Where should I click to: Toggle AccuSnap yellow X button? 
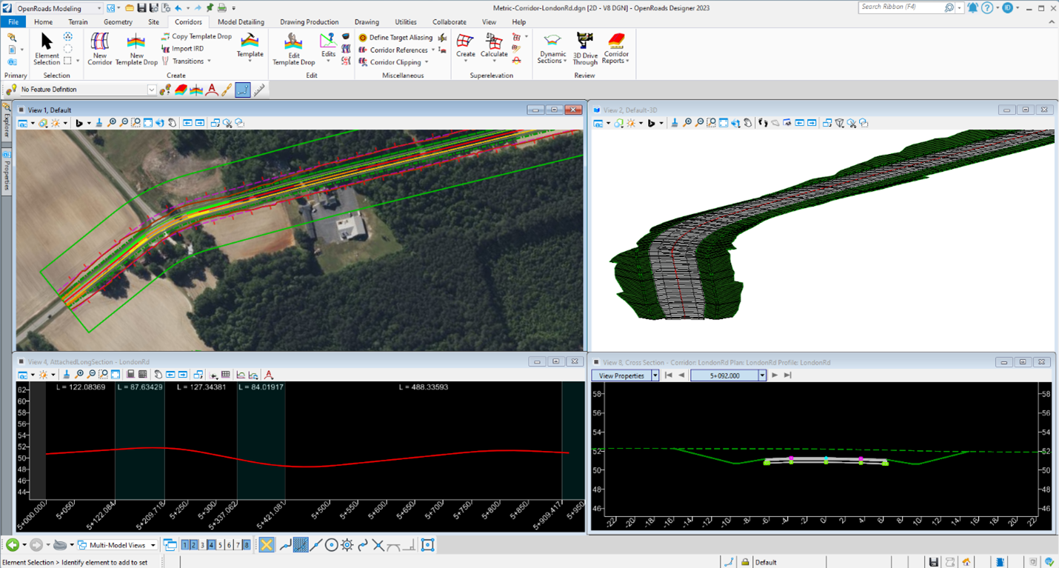coord(267,545)
